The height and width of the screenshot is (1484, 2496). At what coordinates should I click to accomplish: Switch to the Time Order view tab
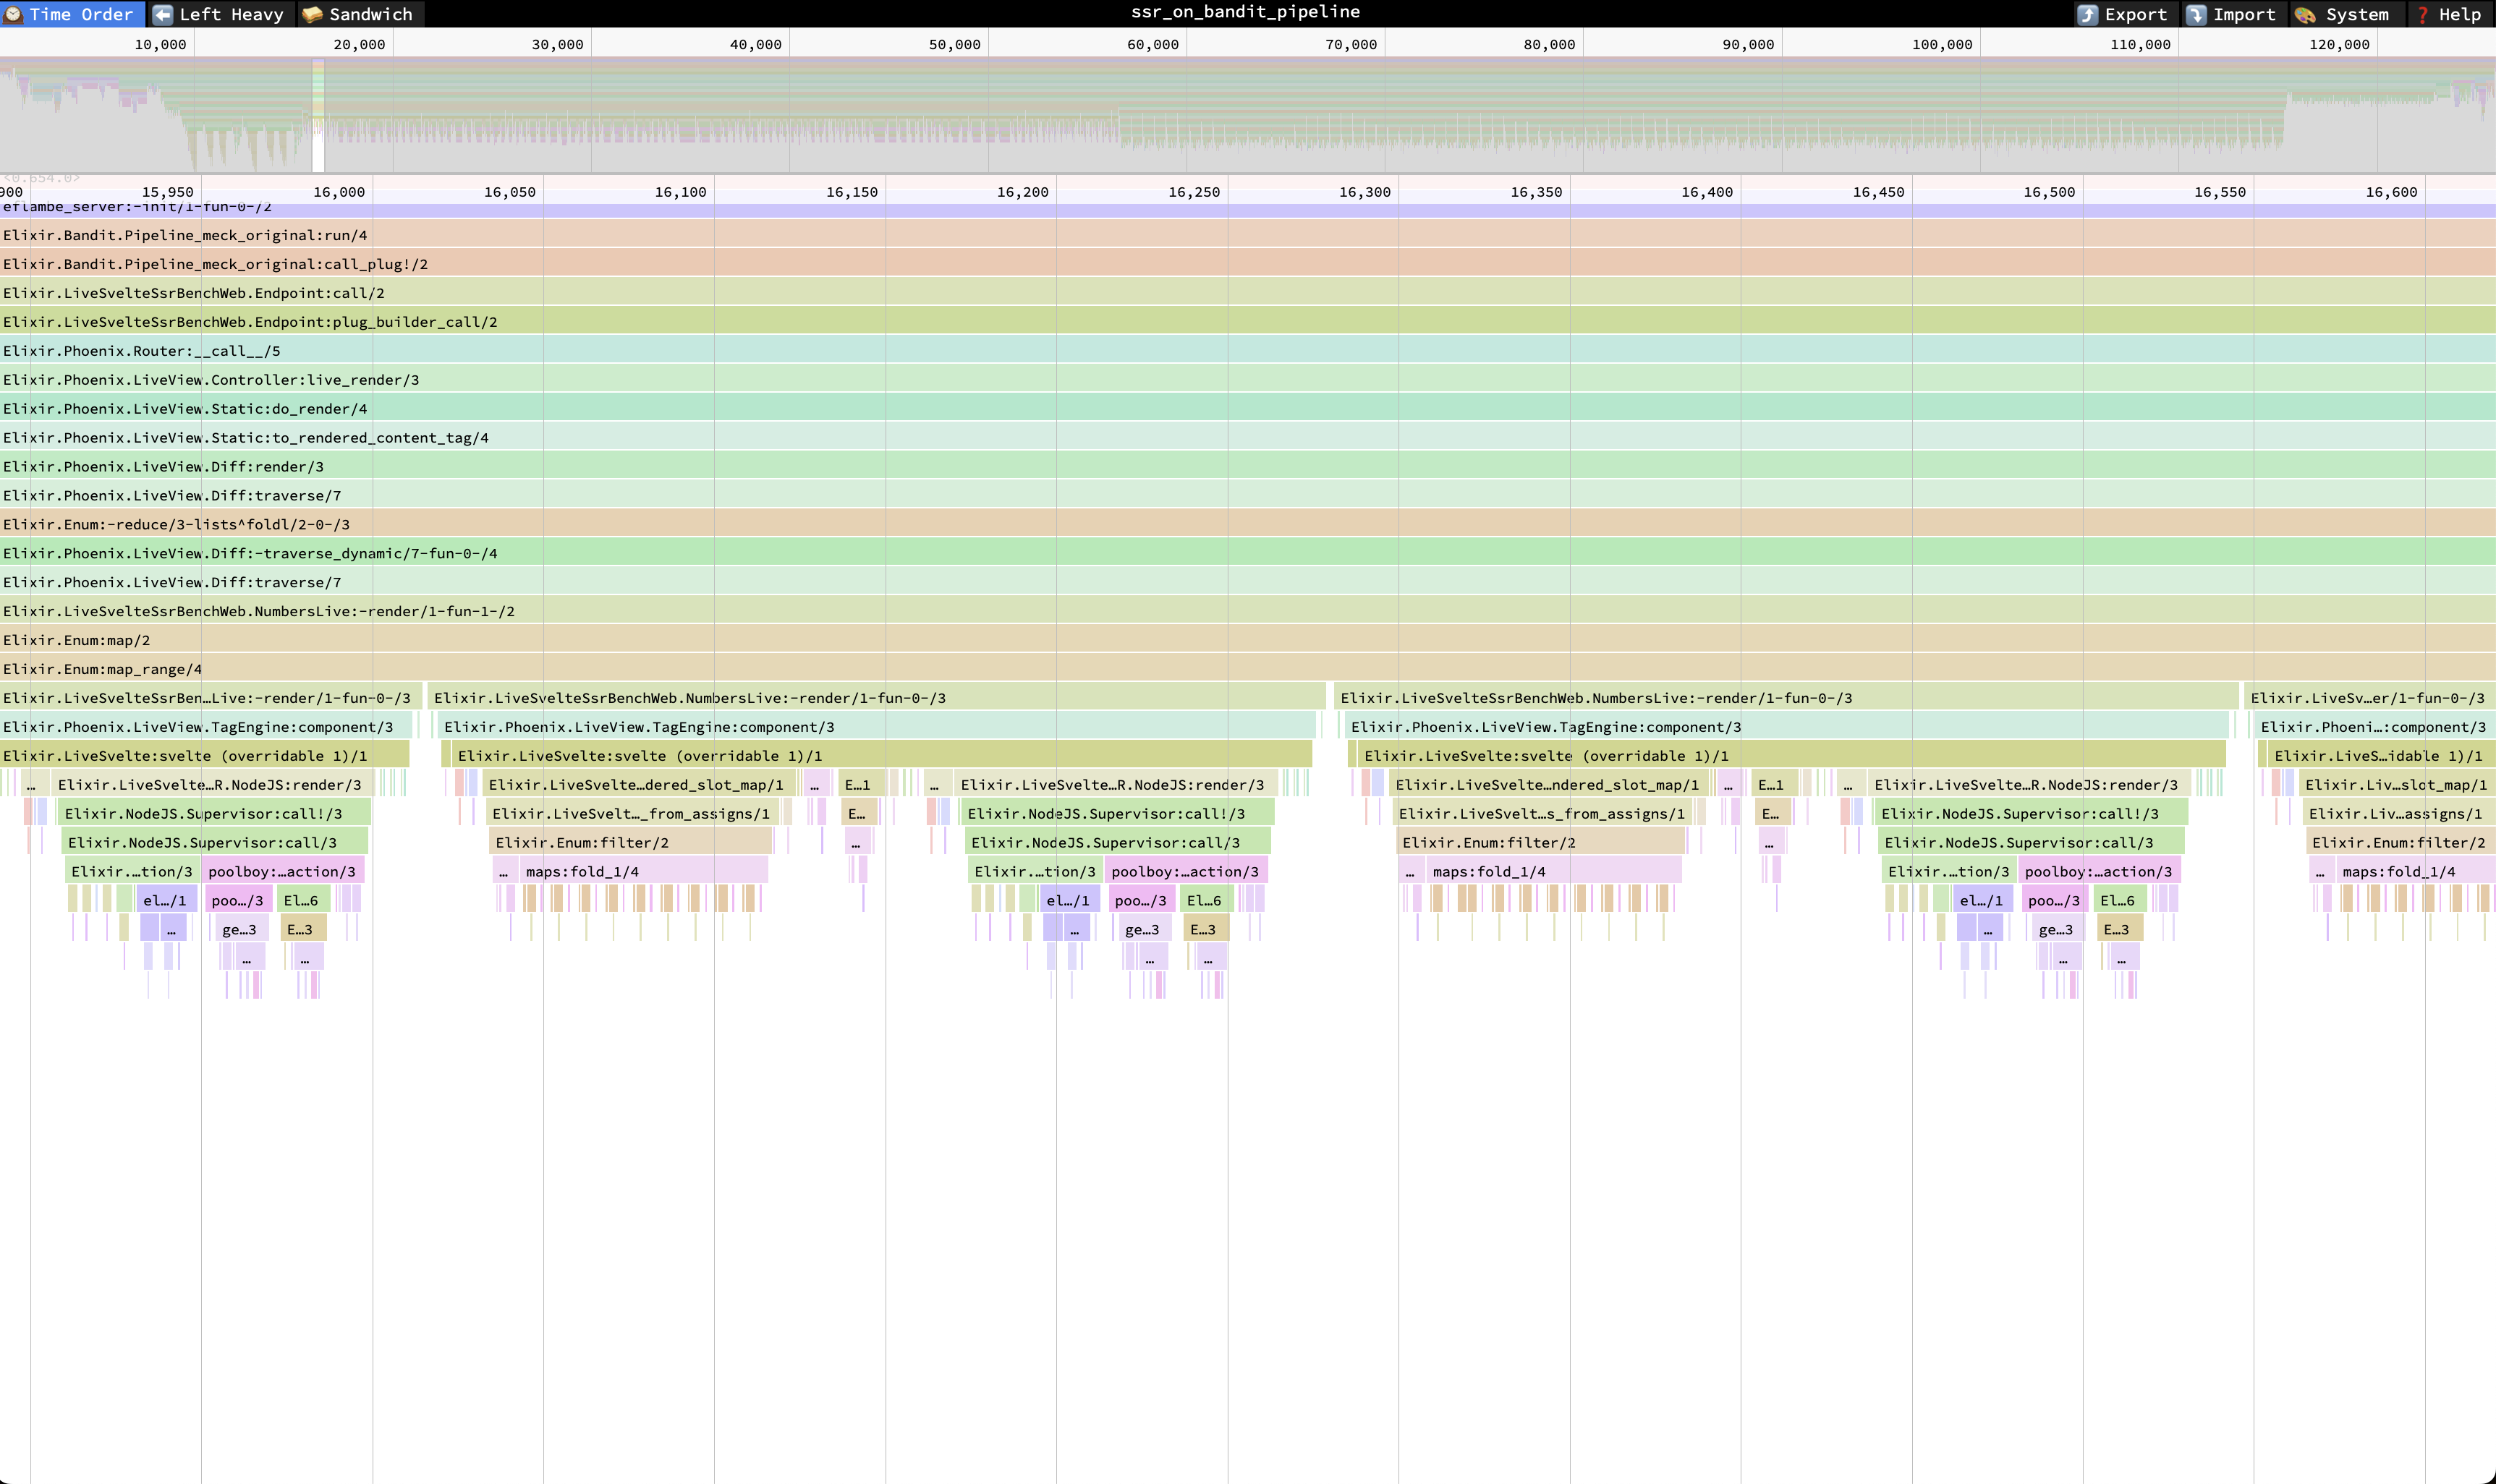[x=72, y=14]
